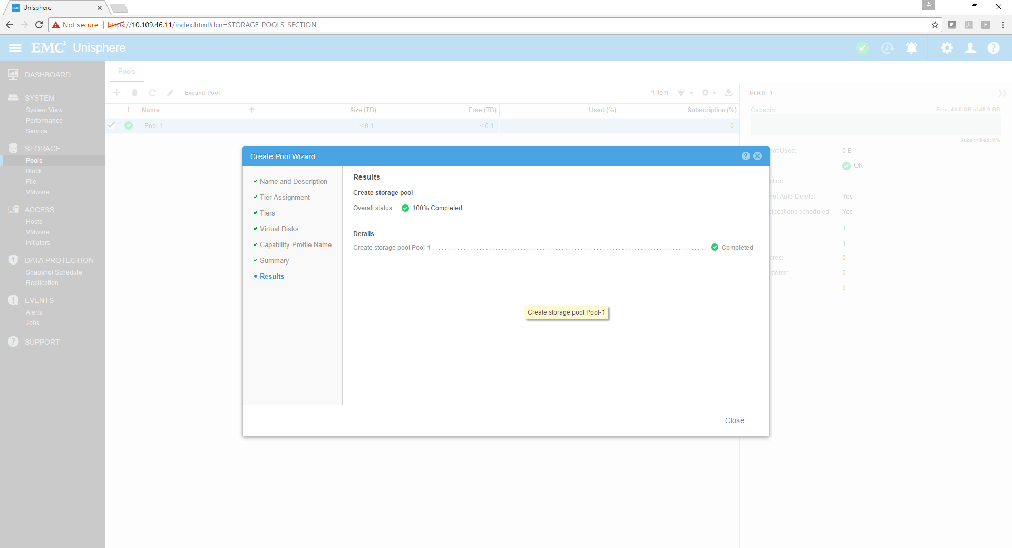Open the alerts bell icon
The image size is (1012, 548).
tap(911, 48)
